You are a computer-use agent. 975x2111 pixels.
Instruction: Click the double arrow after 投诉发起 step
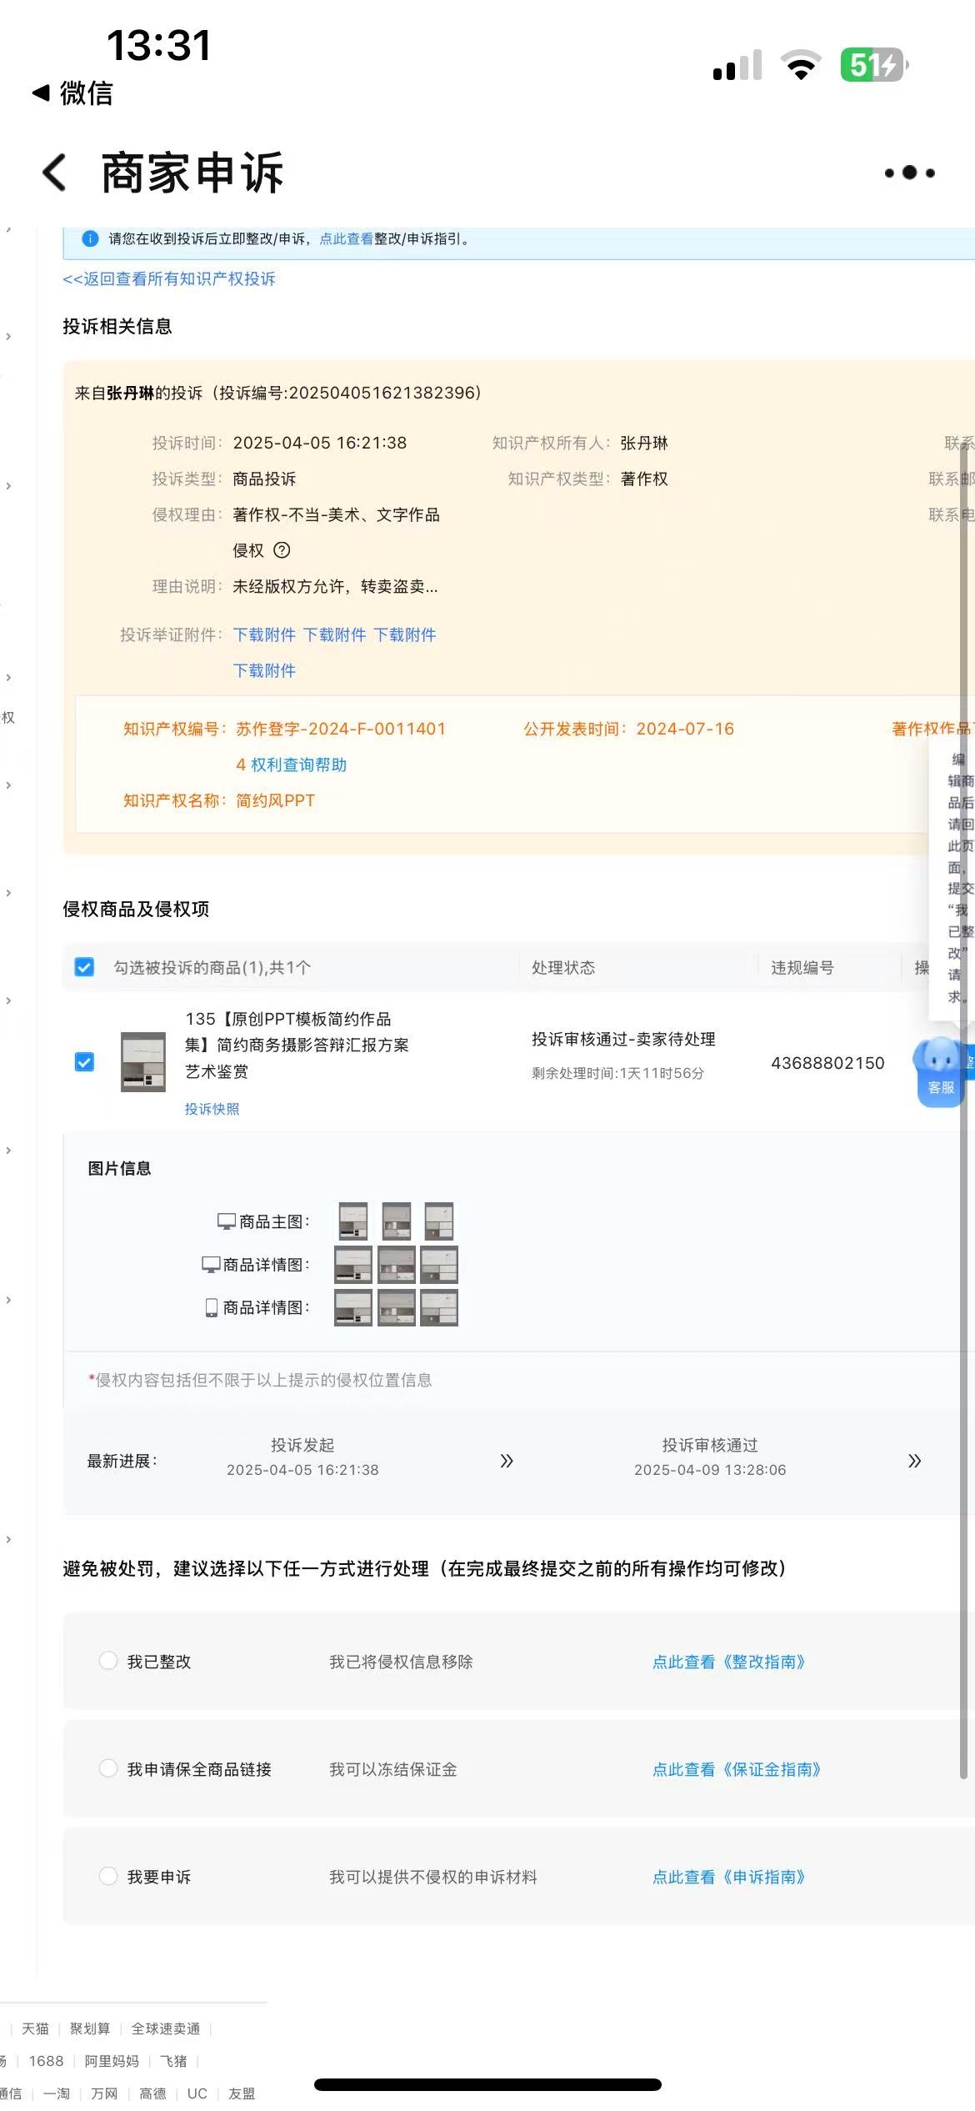tap(506, 1461)
